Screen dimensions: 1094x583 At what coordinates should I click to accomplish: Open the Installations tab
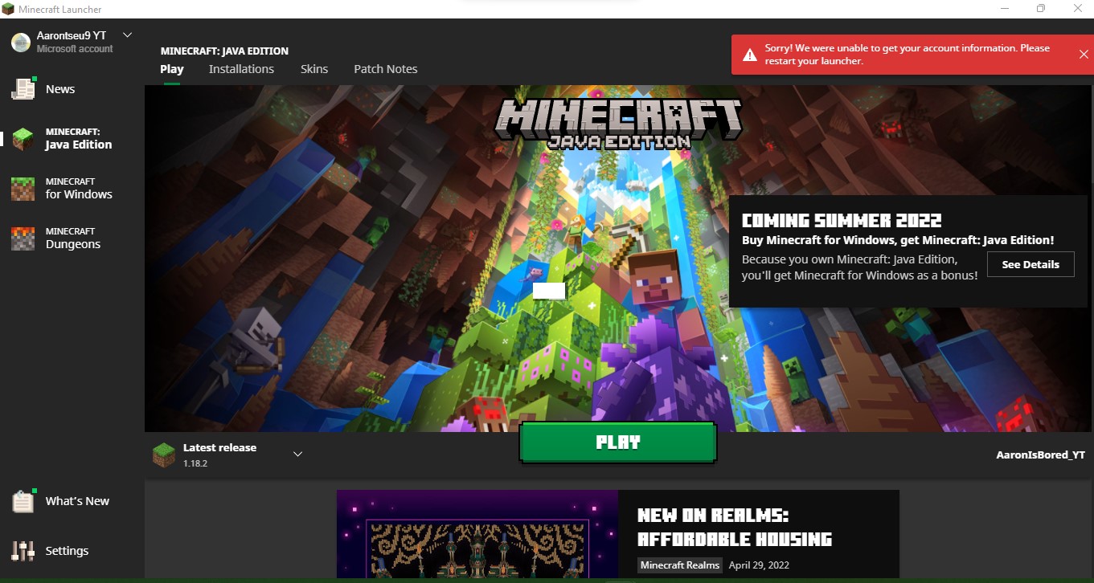pos(241,69)
